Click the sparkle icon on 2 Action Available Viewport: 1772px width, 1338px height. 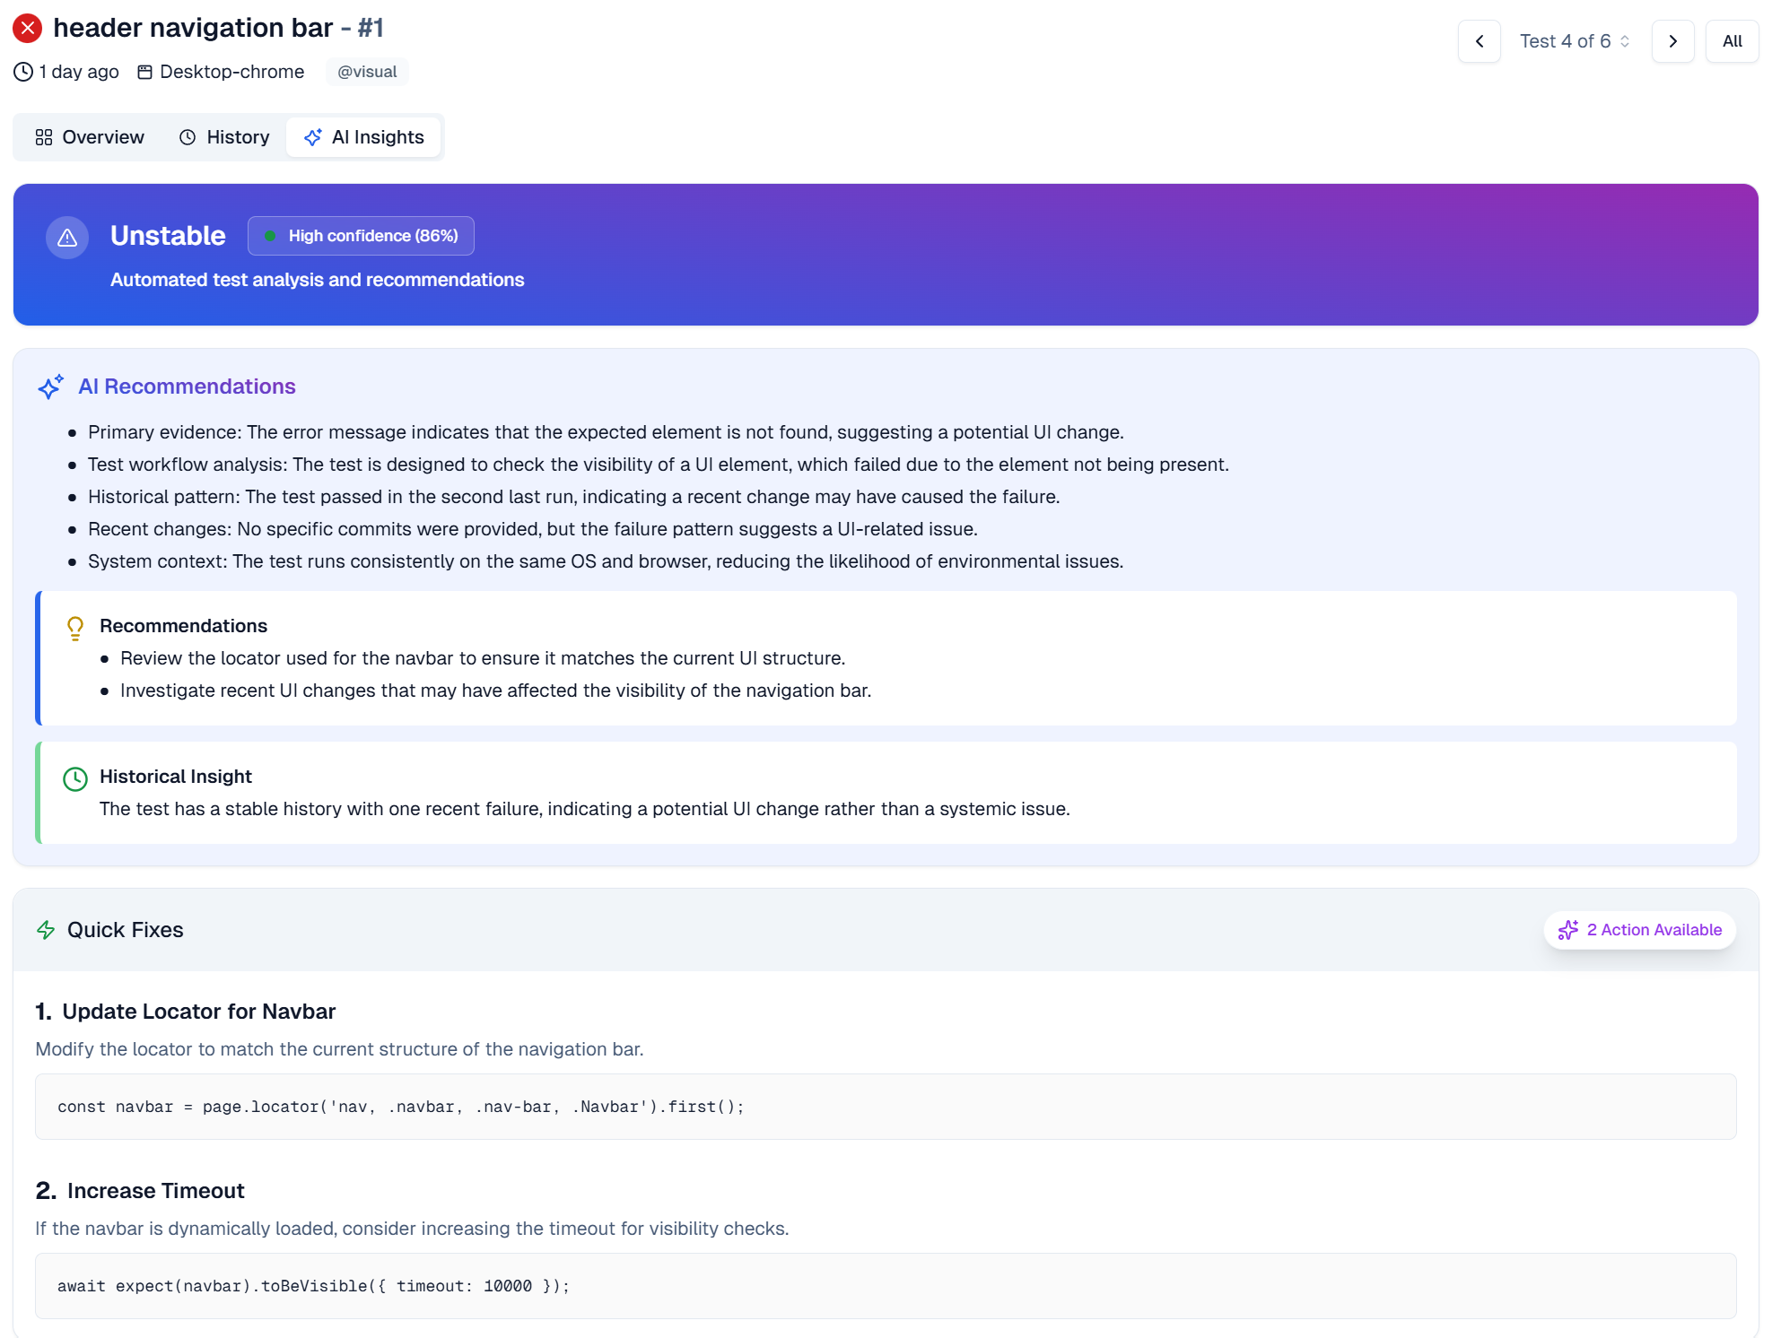pyautogui.click(x=1568, y=930)
